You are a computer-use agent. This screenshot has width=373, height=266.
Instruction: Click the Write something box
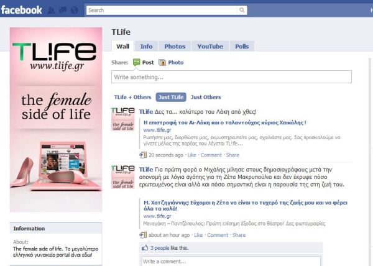click(x=231, y=77)
